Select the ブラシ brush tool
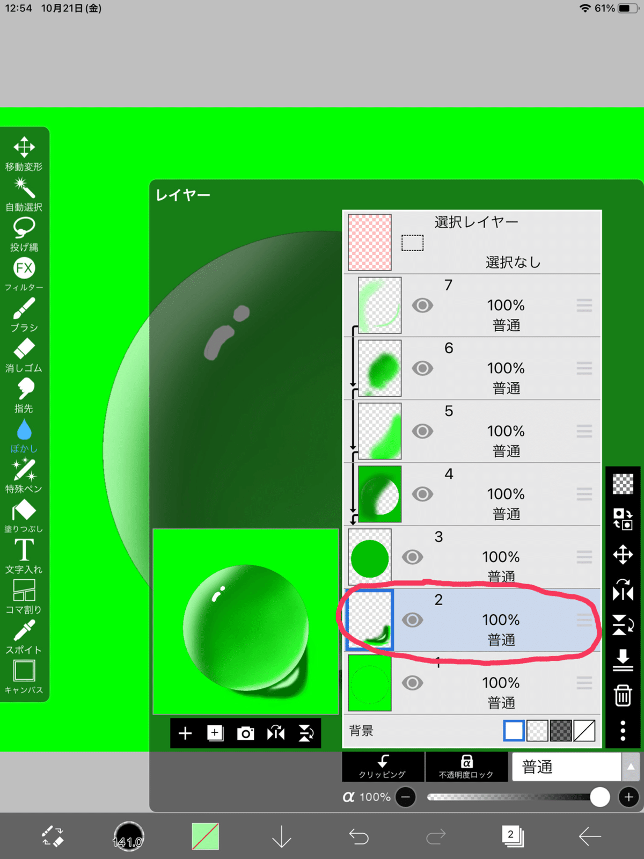 (24, 315)
